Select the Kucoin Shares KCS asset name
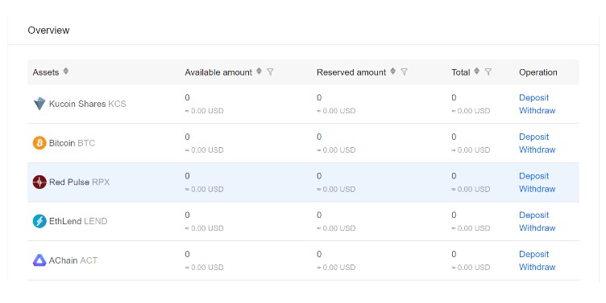Image resolution: width=606 pixels, height=303 pixels. (x=87, y=104)
